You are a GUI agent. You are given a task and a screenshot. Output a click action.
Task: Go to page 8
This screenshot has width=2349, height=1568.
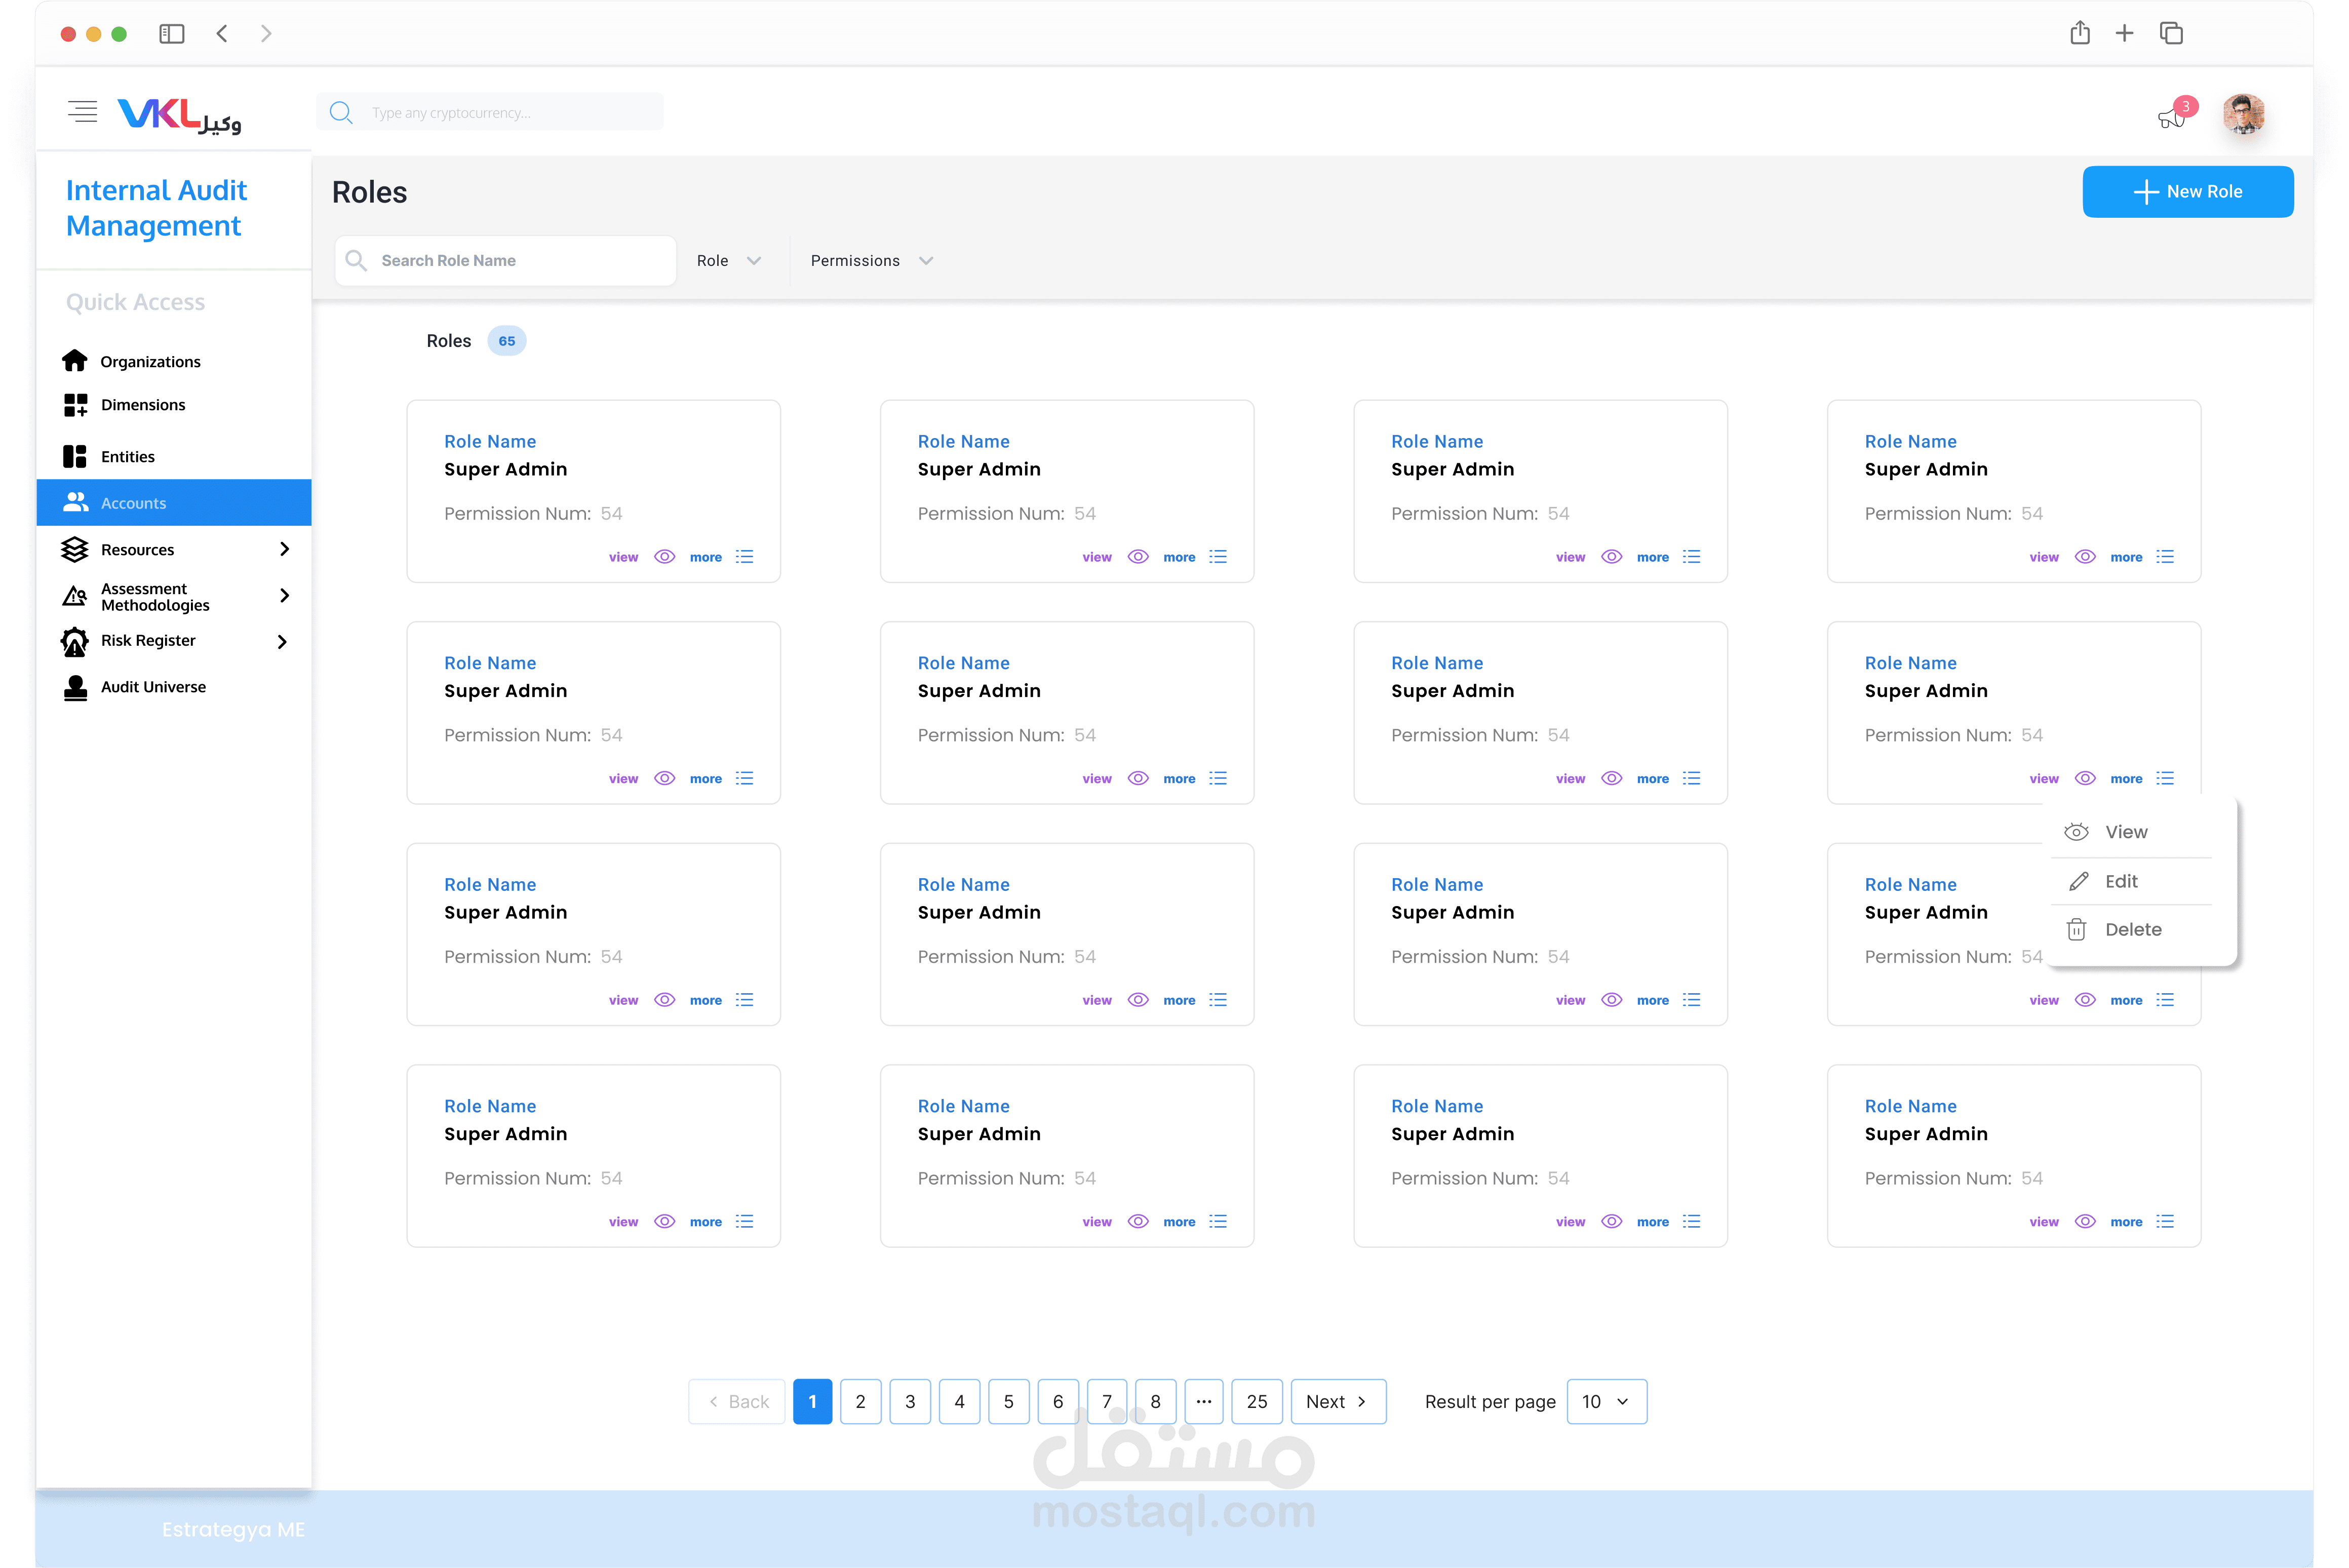coord(1155,1401)
